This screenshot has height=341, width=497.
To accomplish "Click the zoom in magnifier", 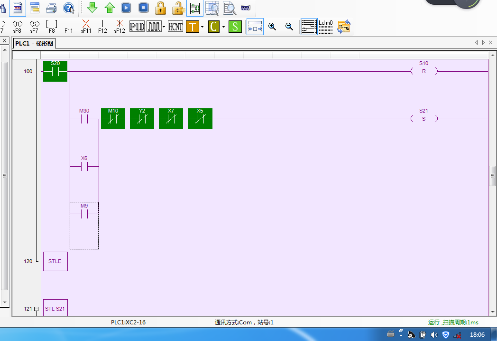I will coord(272,27).
